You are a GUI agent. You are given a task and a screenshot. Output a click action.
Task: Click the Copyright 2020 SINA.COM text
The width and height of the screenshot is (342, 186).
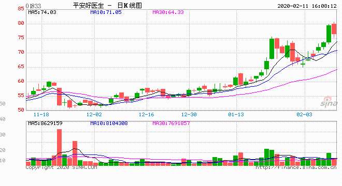[x=61, y=167]
